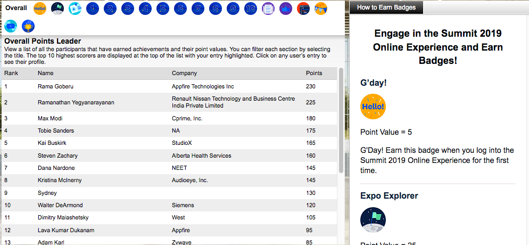Open Walter DeArmond's profile entry
This screenshot has width=529, height=245.
click(x=169, y=205)
